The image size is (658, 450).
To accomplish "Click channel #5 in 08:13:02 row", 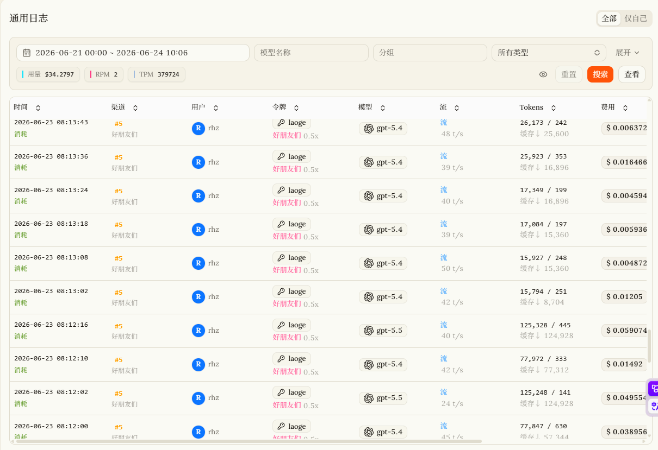I will pyautogui.click(x=119, y=292).
